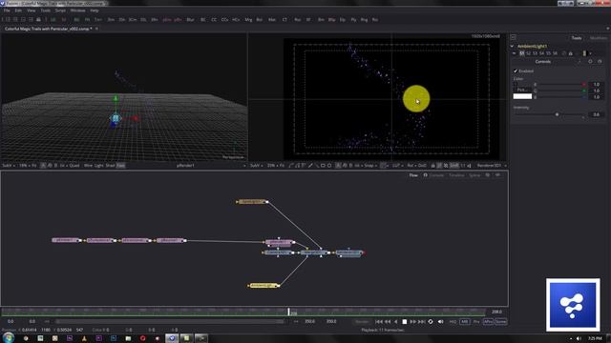Open right viewer SubV dropdown
Viewport: 611px width, 343px height.
click(x=257, y=165)
